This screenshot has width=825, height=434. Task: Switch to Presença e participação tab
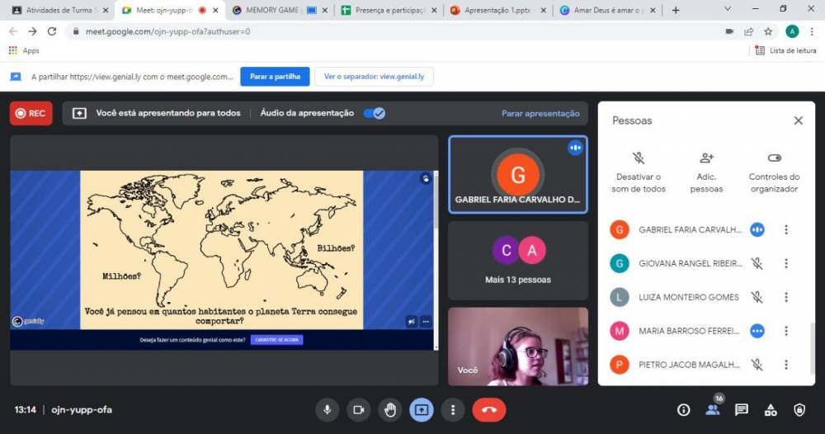[387, 10]
